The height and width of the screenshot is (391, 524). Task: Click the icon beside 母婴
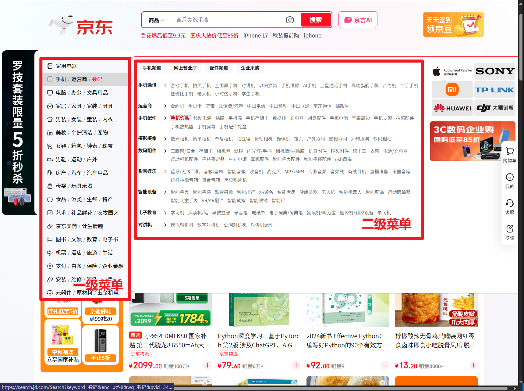50,186
